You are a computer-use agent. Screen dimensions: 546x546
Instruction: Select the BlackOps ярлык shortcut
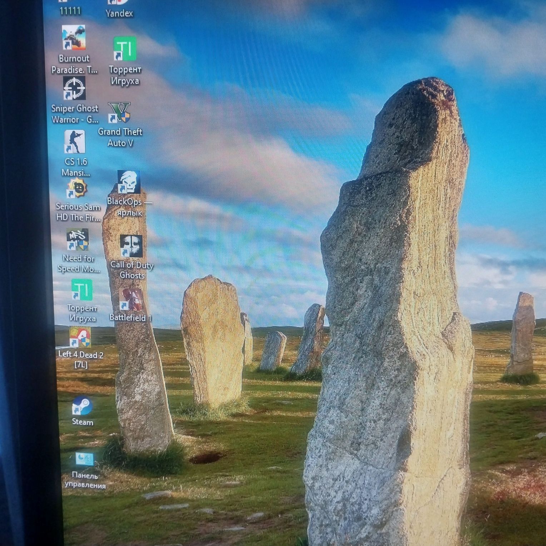pyautogui.click(x=129, y=182)
